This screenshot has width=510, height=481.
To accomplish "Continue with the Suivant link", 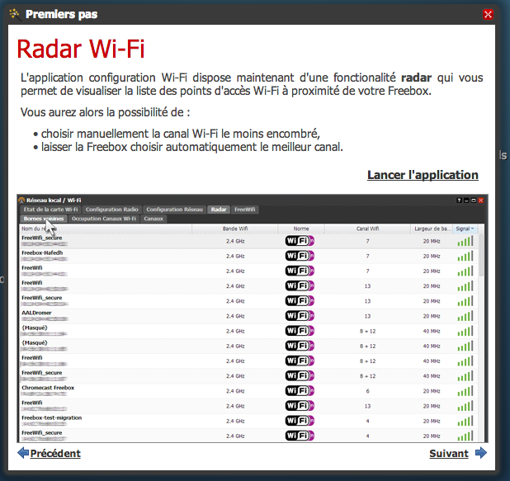I will point(449,453).
